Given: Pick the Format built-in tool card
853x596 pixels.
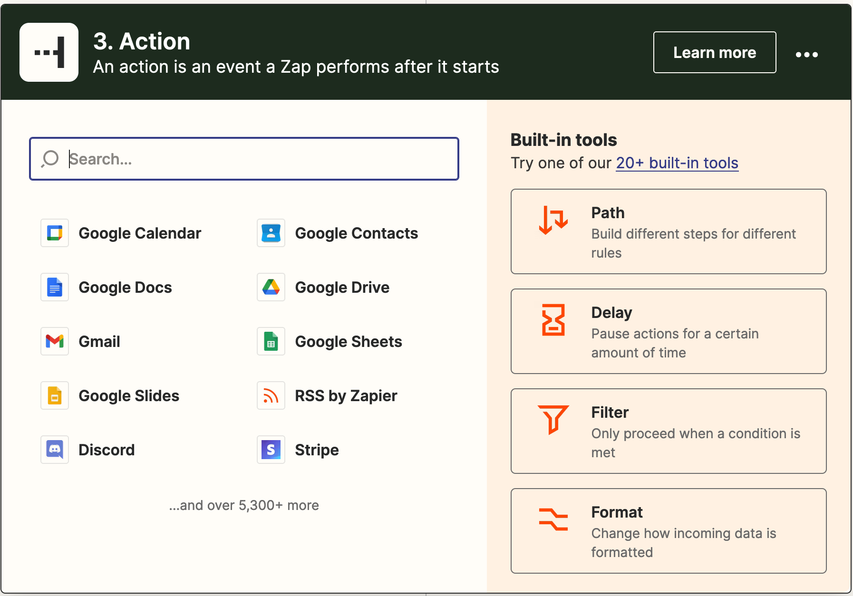Looking at the screenshot, I should (x=668, y=531).
